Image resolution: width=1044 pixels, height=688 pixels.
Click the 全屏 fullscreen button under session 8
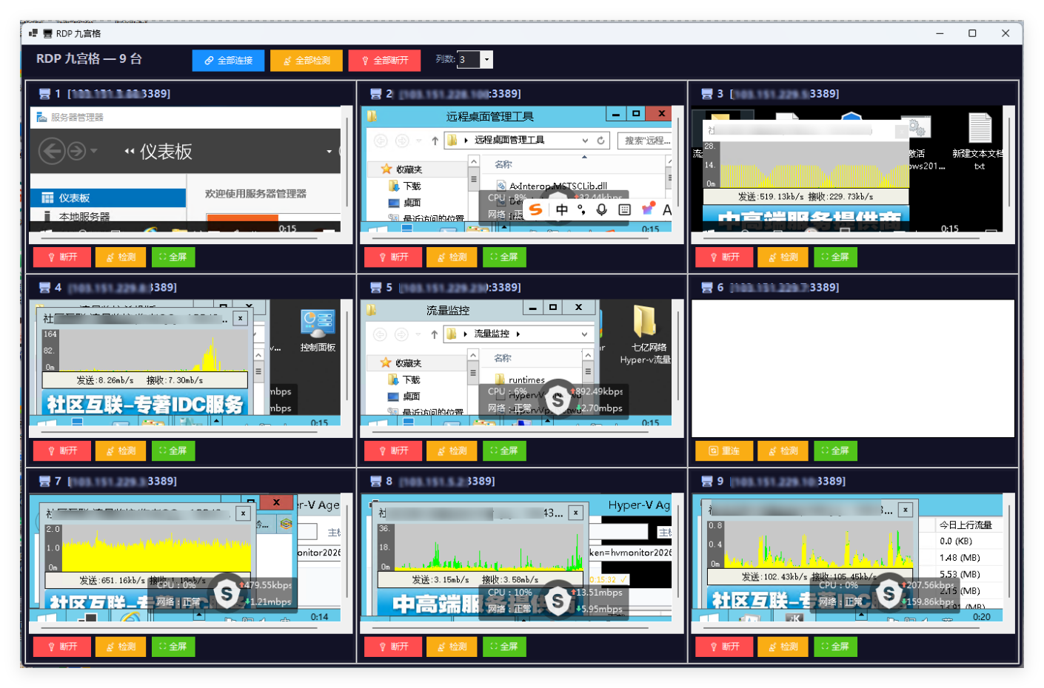503,647
